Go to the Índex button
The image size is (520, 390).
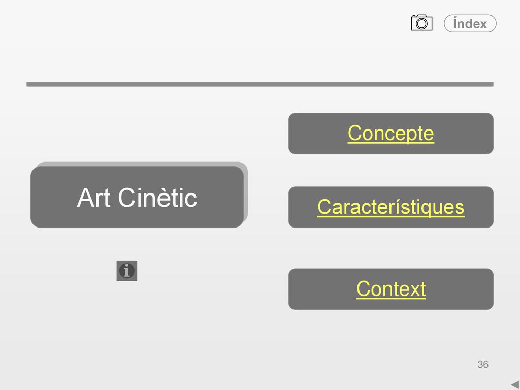point(470,23)
